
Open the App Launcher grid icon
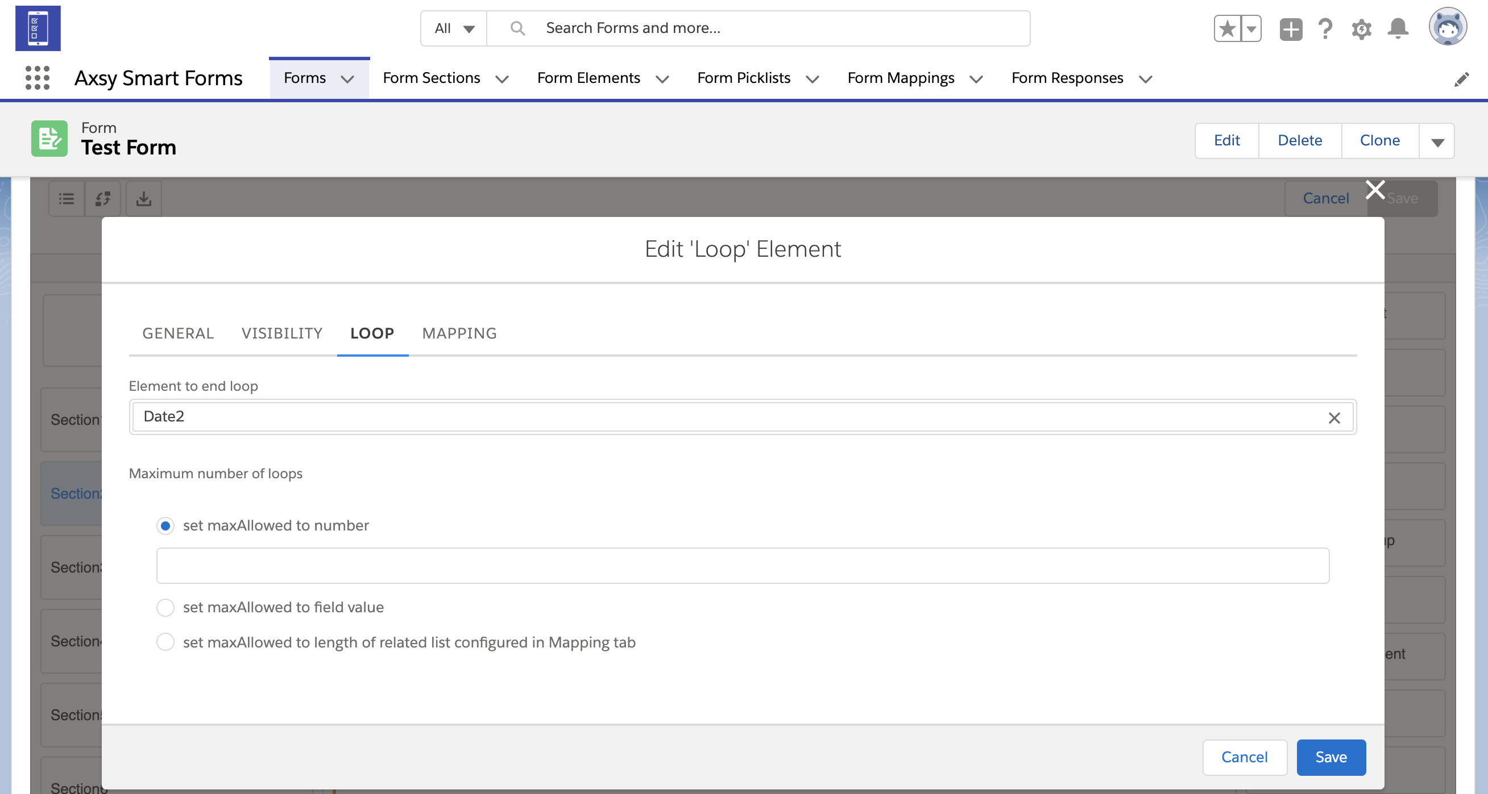[38, 77]
